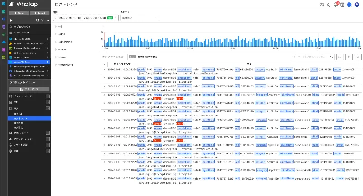
Task: Select the blue cloud icon in far-left rail
Action: point(4,42)
